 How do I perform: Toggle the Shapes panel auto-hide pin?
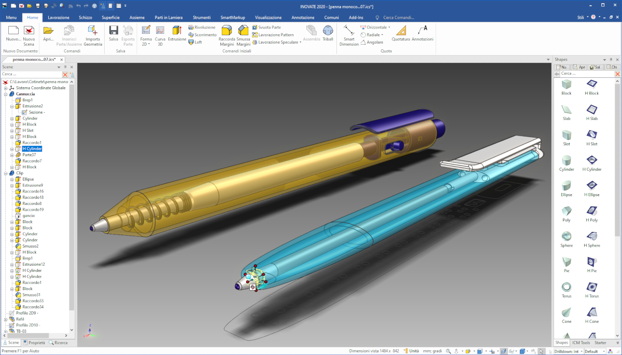point(611,60)
